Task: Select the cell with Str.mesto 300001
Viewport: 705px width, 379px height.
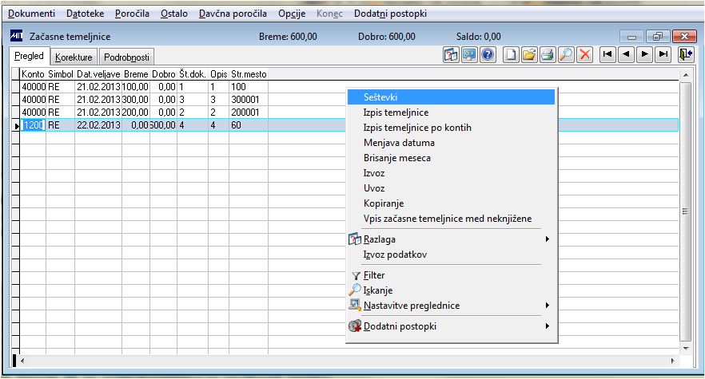Action: click(249, 100)
